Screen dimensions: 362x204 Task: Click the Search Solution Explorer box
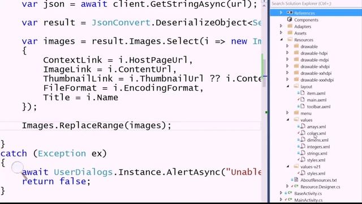[x=316, y=3]
